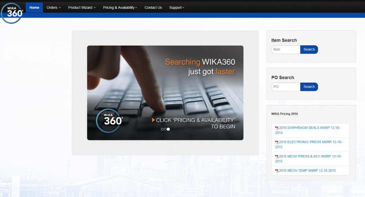The image size is (365, 197).
Task: Click PDF icon beside 2016 MECH TEMP MSRP
Action: point(277,171)
